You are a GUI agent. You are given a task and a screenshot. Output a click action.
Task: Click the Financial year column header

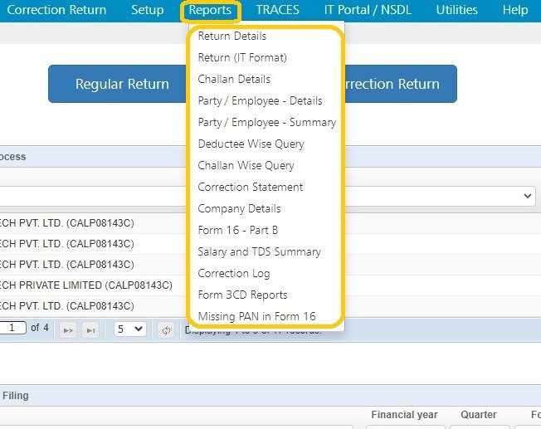(404, 415)
